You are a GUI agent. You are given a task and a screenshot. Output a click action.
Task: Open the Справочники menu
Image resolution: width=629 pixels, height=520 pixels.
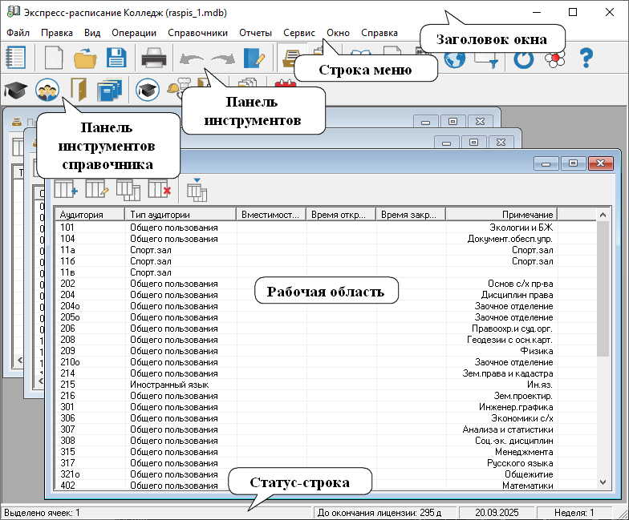pyautogui.click(x=197, y=33)
